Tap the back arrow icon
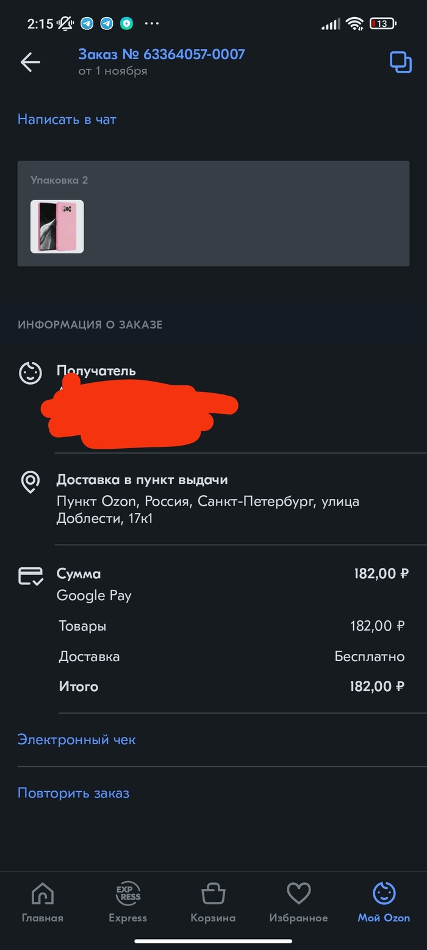The height and width of the screenshot is (950, 427). tap(30, 62)
